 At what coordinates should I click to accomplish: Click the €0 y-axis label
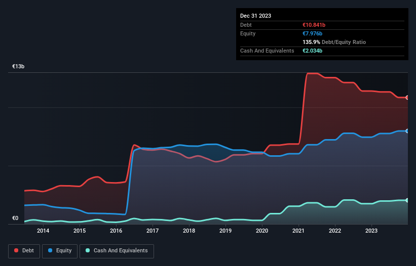pyautogui.click(x=15, y=218)
